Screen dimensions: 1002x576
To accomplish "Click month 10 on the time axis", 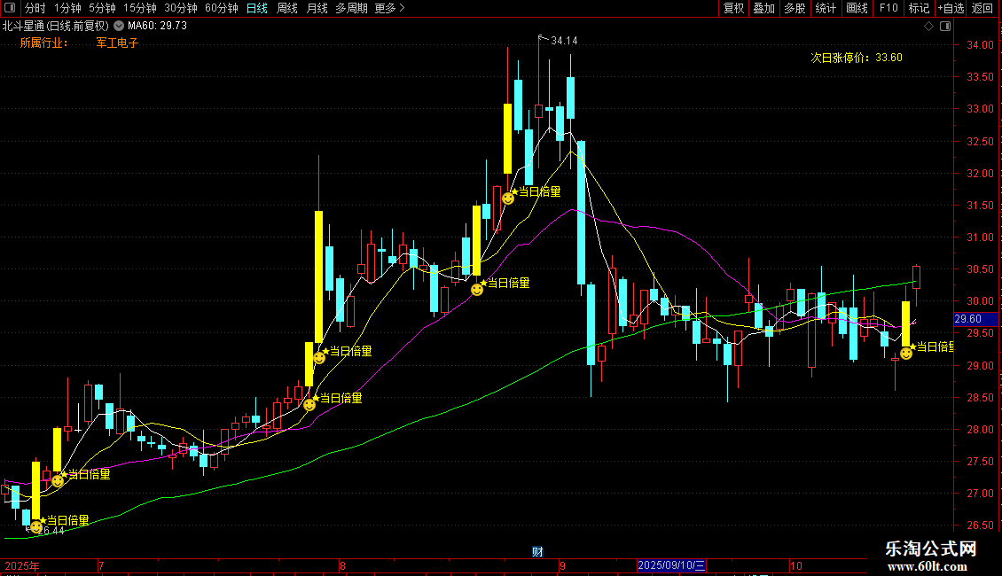I will pos(795,565).
